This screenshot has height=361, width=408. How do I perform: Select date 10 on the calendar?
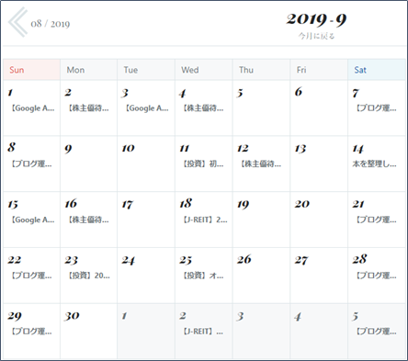point(128,149)
